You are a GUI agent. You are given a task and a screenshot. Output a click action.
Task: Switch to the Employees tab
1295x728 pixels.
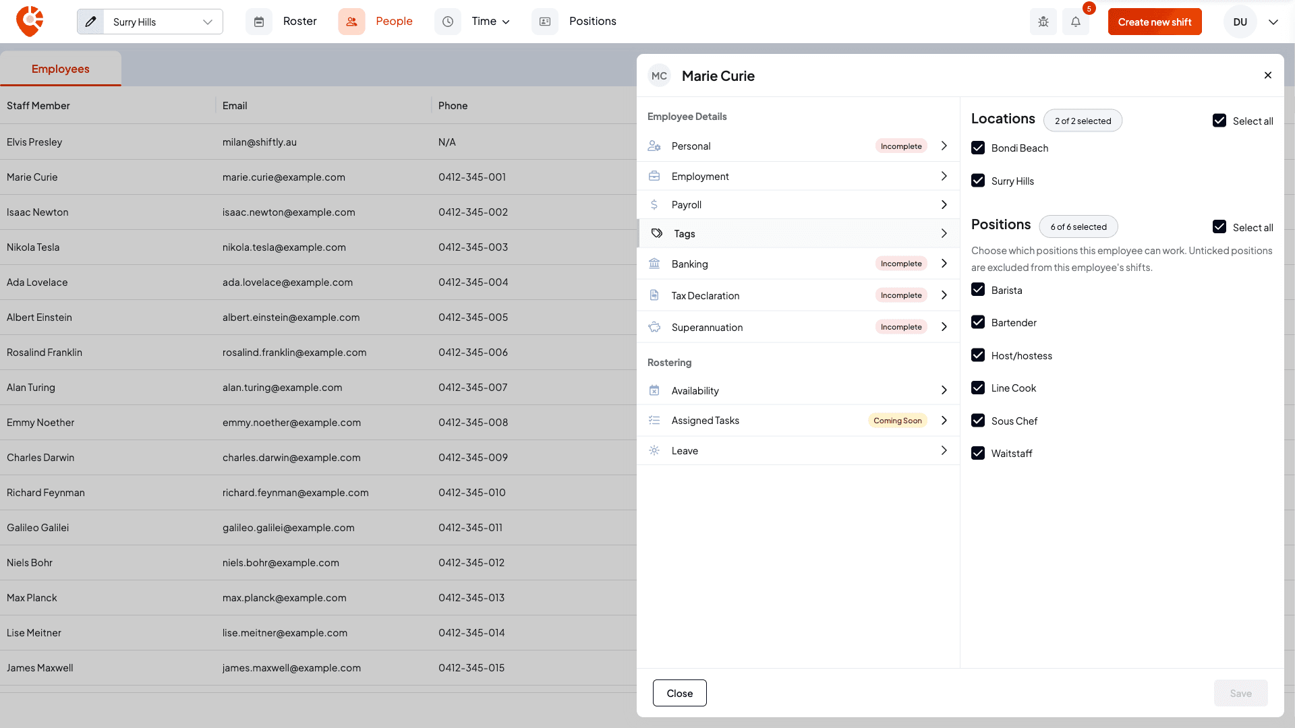click(x=61, y=69)
